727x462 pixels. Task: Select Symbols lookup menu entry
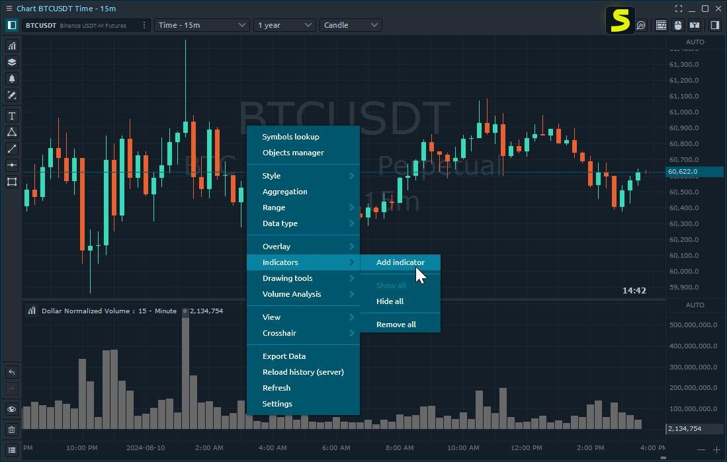(x=303, y=137)
